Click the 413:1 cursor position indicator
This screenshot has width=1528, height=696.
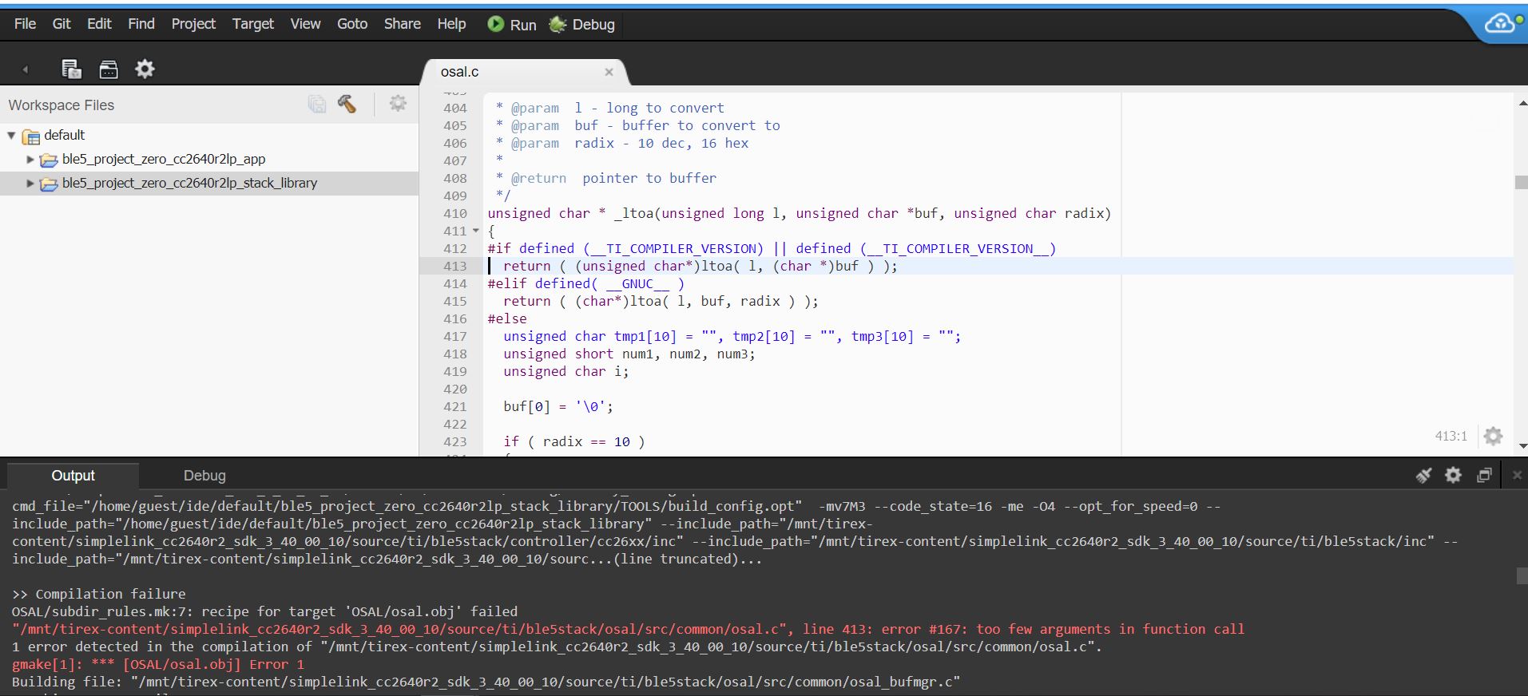[1451, 436]
